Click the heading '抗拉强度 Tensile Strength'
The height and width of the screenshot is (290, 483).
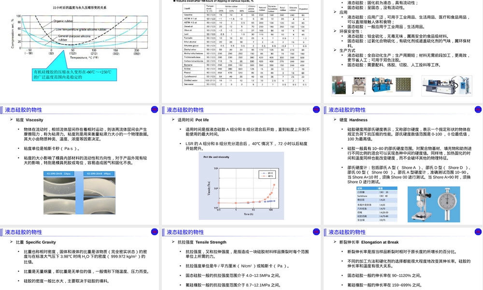click(x=202, y=242)
